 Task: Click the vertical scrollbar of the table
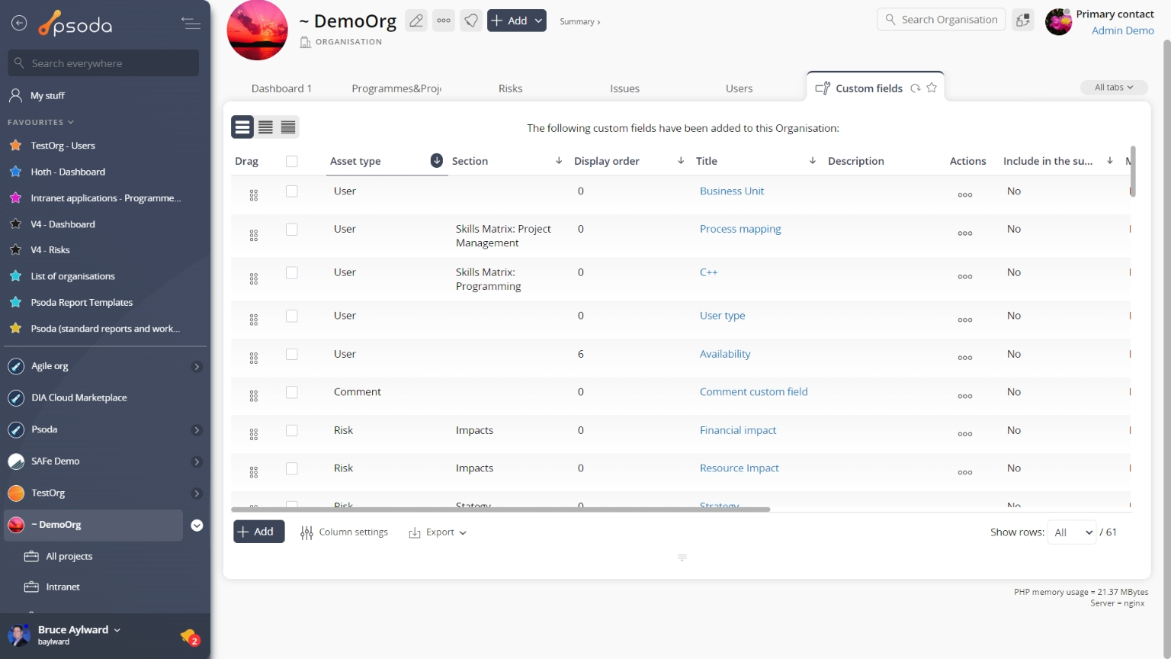pos(1133,172)
